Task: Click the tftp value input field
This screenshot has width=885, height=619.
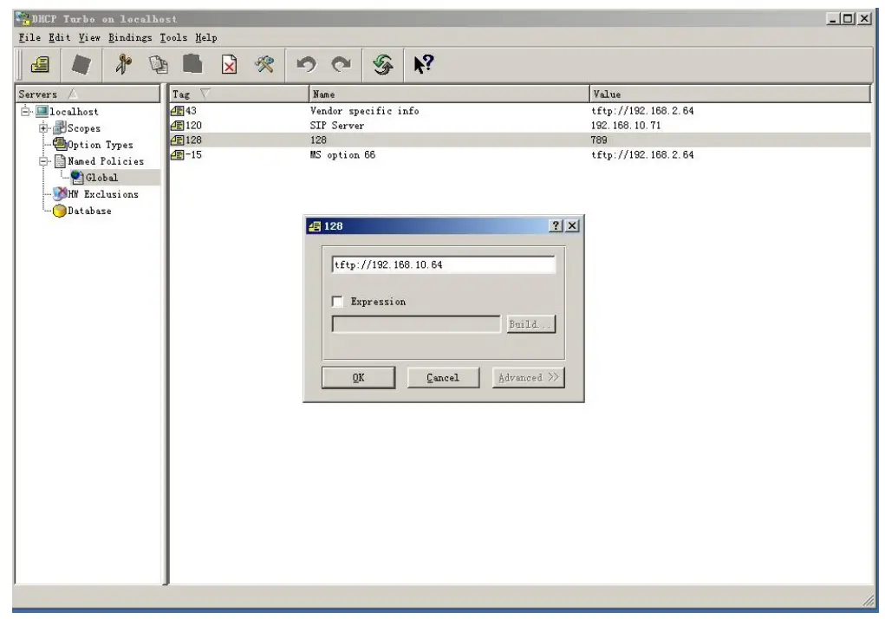Action: pyautogui.click(x=443, y=265)
